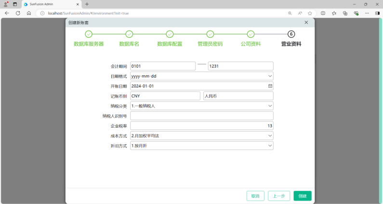The image size is (383, 204).
Task: Click the 取消 button
Action: pyautogui.click(x=255, y=196)
